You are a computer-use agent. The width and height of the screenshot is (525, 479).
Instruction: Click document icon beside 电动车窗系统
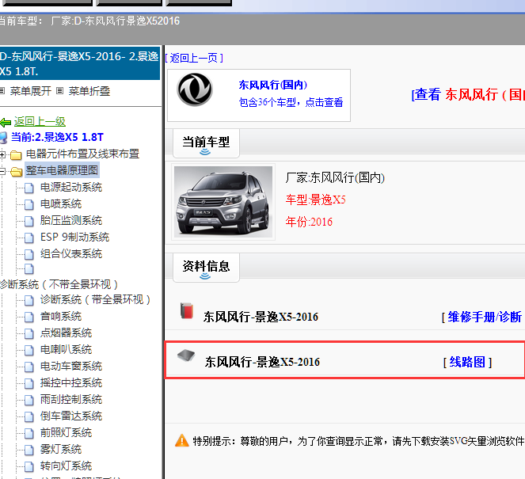point(29,367)
